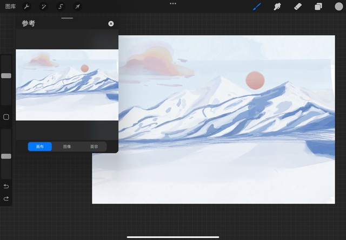Click the reference panel canvas thumbnail
Viewport: 346px width, 240px height.
coord(67,85)
